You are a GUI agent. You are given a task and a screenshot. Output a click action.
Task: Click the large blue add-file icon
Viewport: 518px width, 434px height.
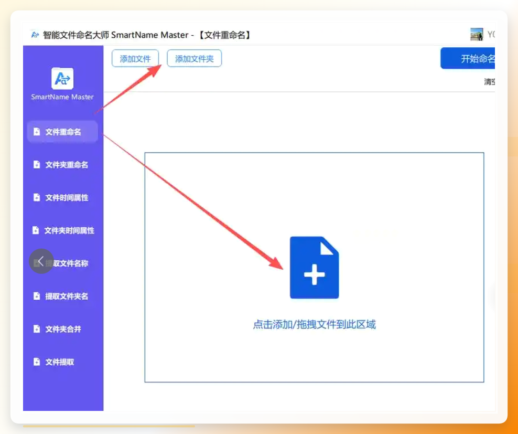click(314, 267)
